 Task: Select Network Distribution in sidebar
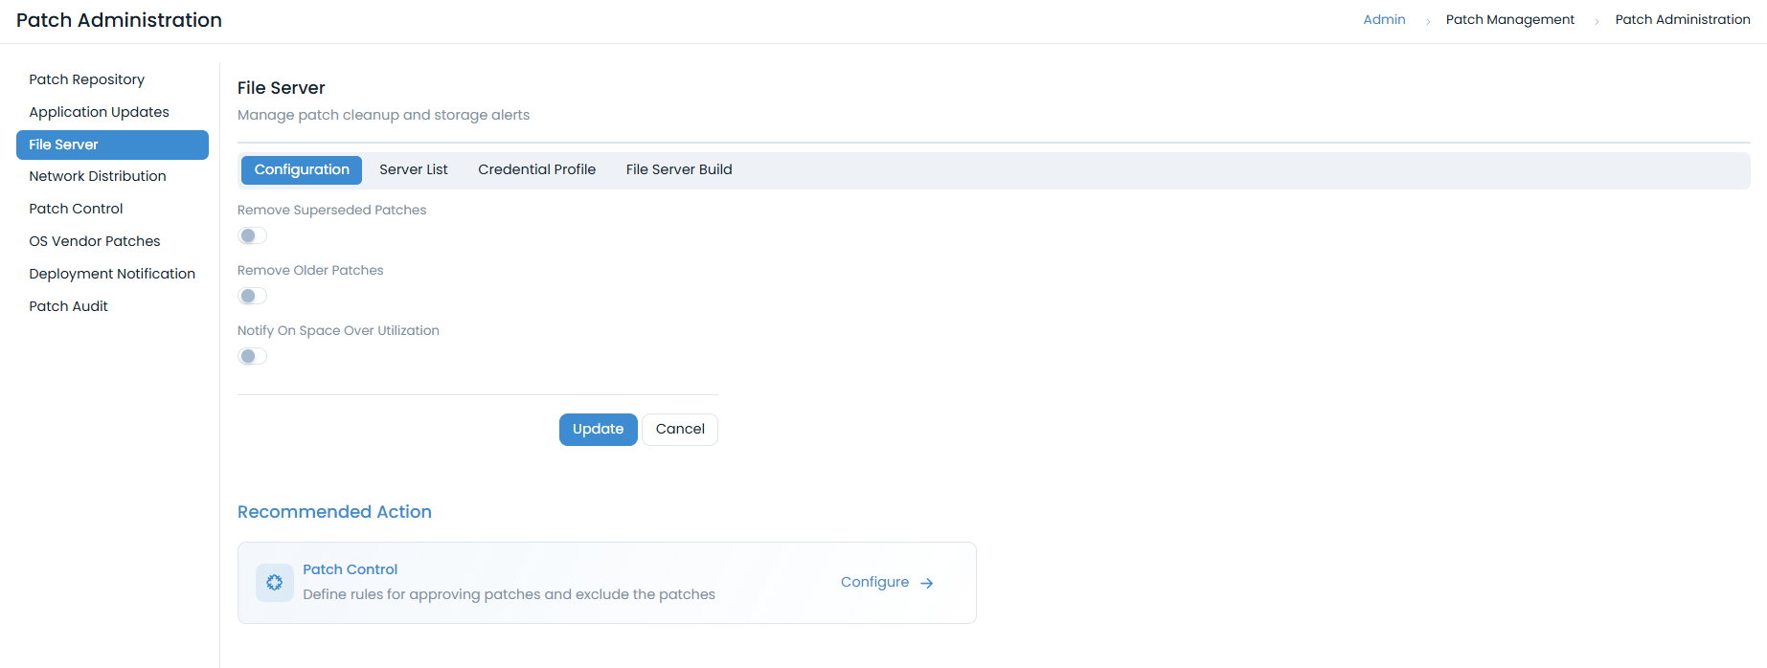point(98,176)
